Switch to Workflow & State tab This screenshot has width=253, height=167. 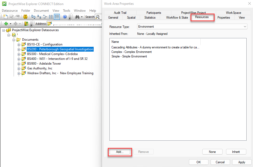tap(177, 18)
